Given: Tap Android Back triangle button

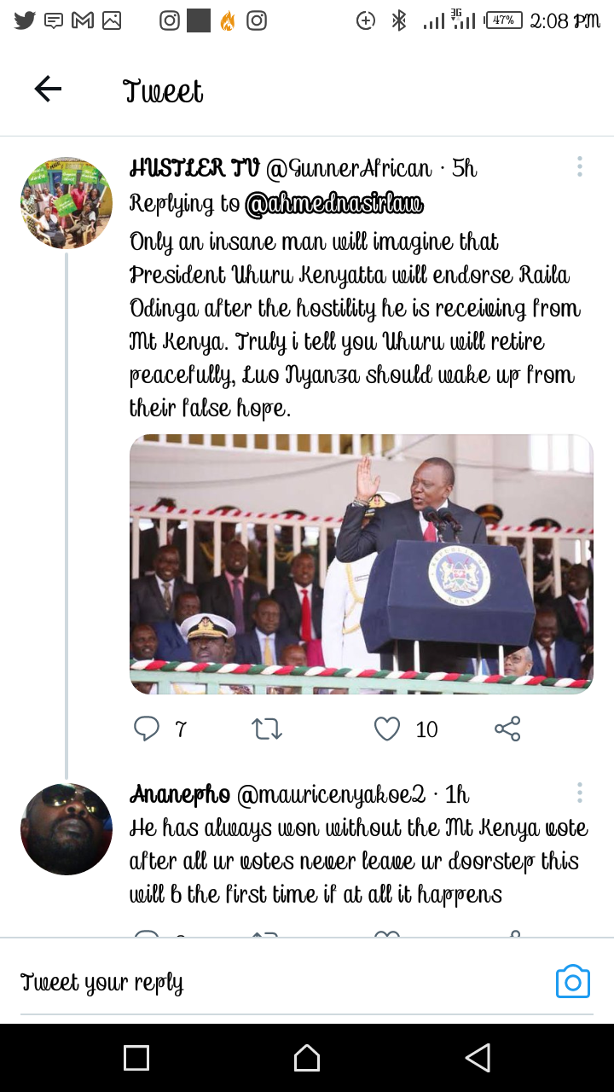Looking at the screenshot, I should point(478,1058).
